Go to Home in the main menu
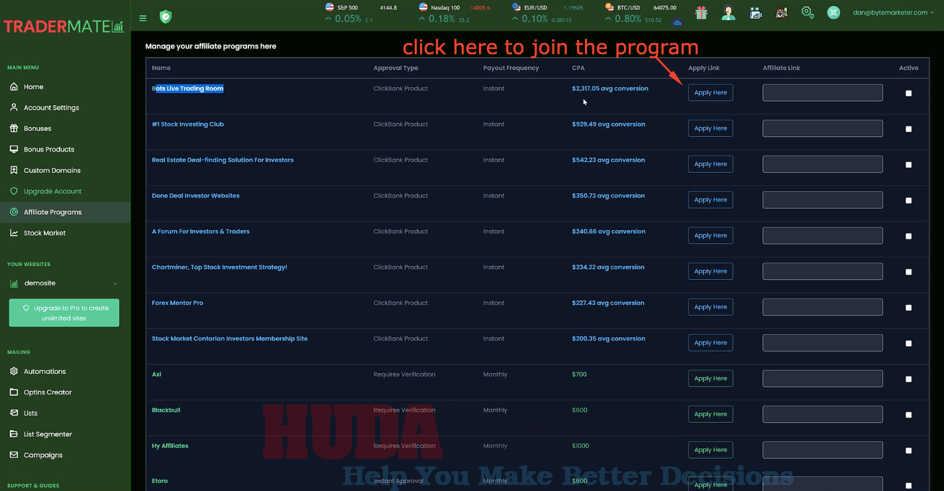This screenshot has width=944, height=491. pyautogui.click(x=65, y=87)
